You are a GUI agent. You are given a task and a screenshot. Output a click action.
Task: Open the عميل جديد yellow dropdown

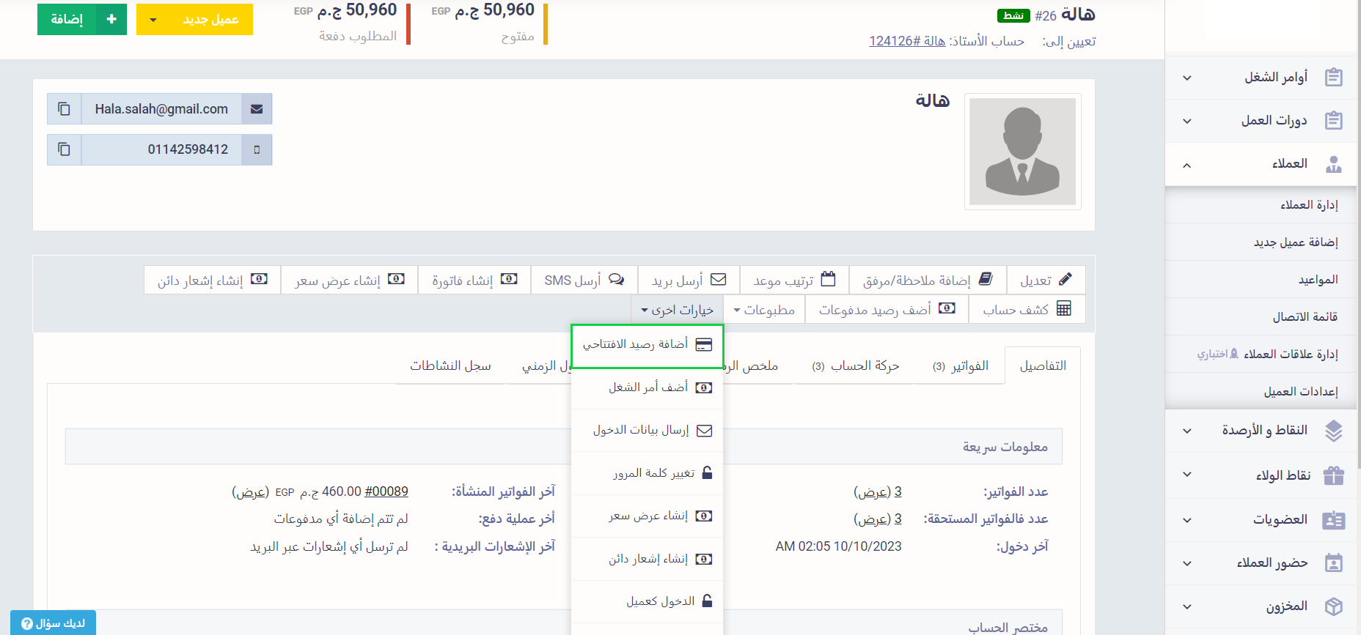point(153,20)
